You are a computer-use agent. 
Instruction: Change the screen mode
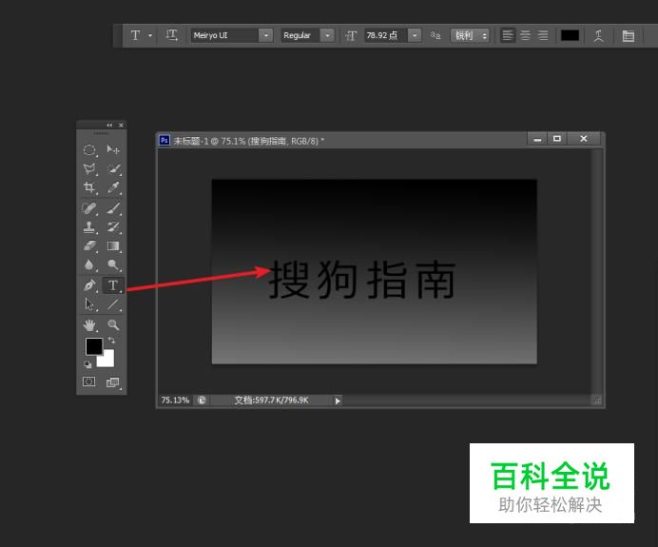112,382
